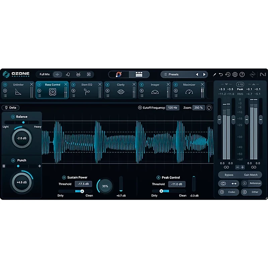This screenshot has height=268, width=268.
Task: Open the Full Mix selector
Action: 45,74
